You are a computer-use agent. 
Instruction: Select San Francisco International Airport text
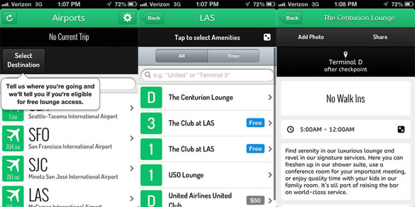[x=70, y=147]
